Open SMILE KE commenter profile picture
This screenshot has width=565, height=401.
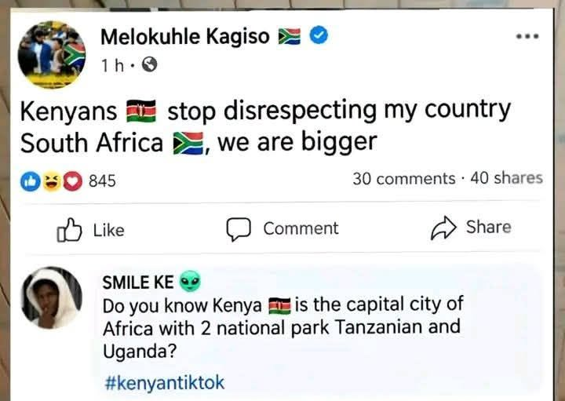coord(52,297)
